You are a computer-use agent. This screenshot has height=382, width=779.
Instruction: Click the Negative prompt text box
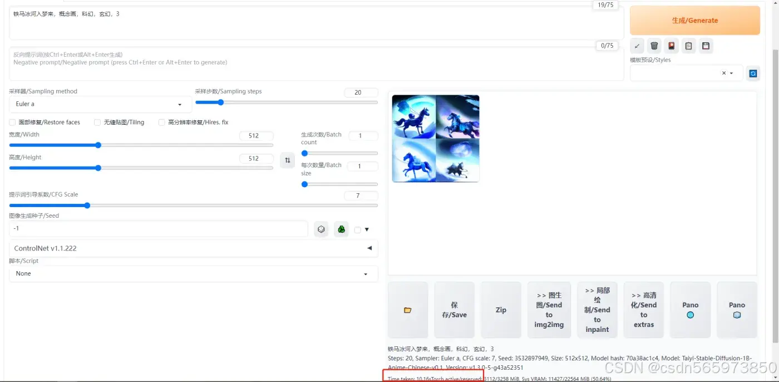317,63
